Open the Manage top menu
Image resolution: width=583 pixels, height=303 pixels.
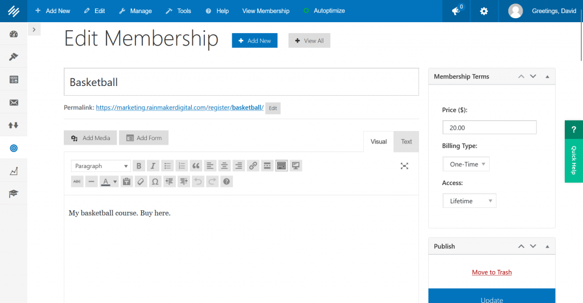point(136,11)
